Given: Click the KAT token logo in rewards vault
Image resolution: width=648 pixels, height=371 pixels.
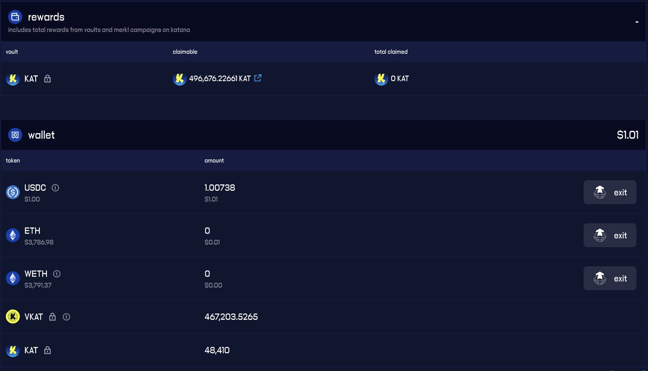Looking at the screenshot, I should click(13, 79).
